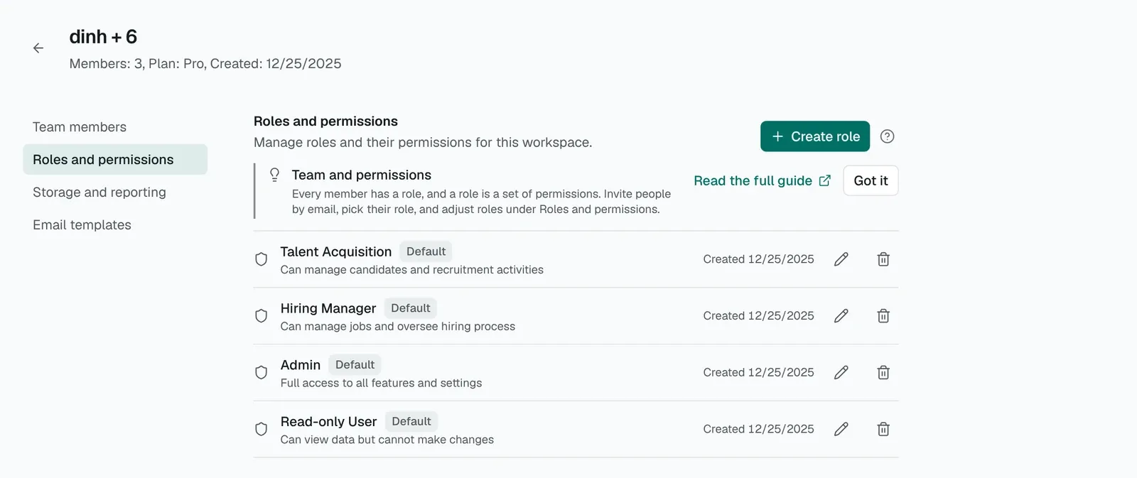Image resolution: width=1137 pixels, height=478 pixels.
Task: Click 'Can manage jobs and oversee hiring process'
Action: click(398, 327)
